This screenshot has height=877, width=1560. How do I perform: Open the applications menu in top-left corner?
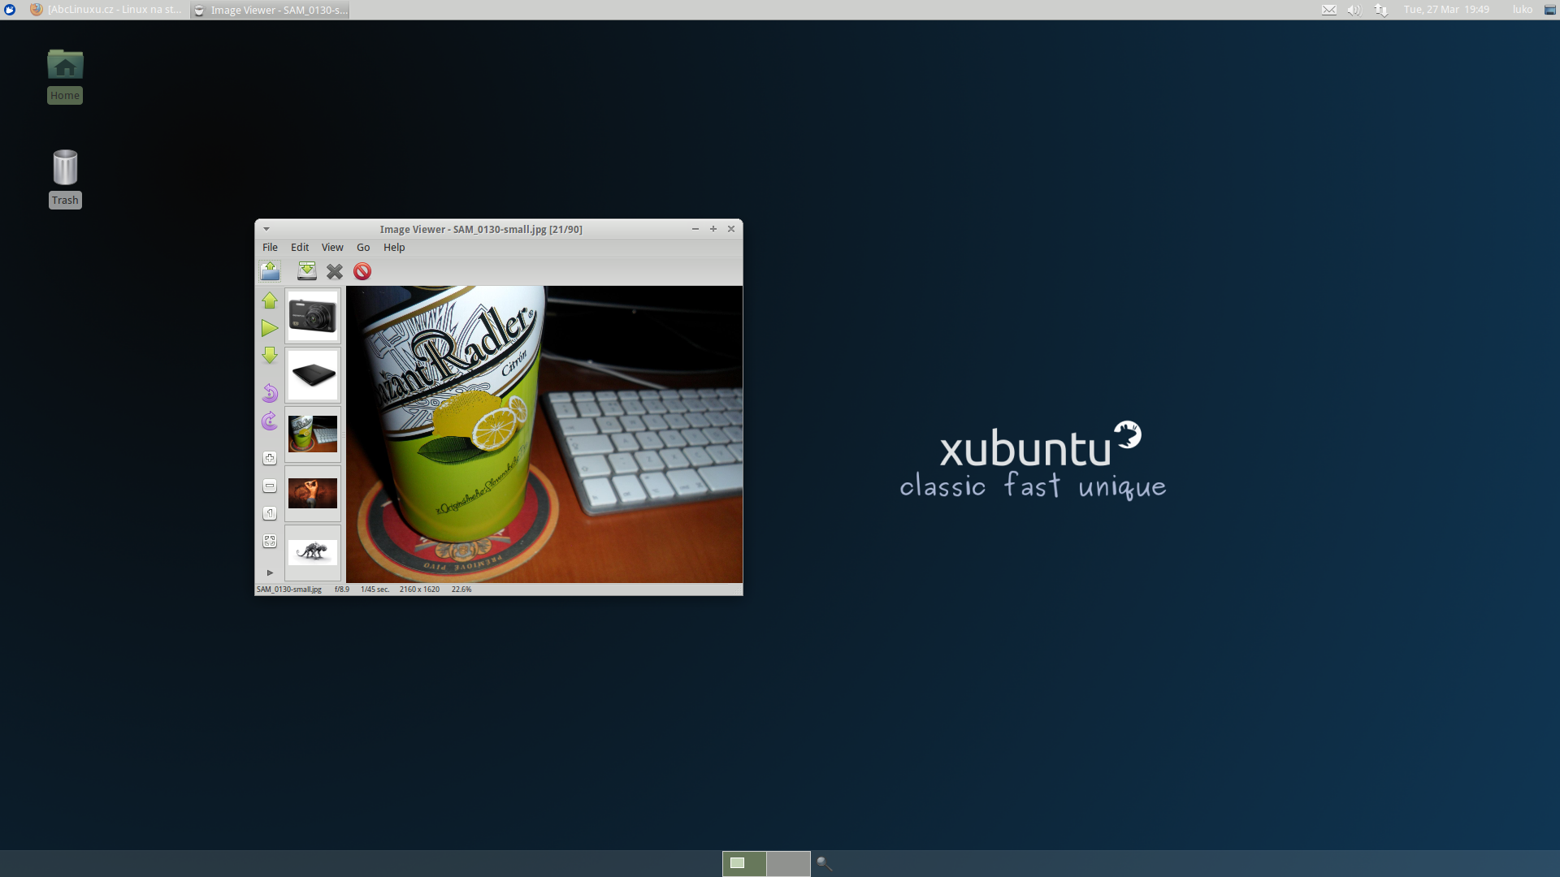click(x=10, y=10)
